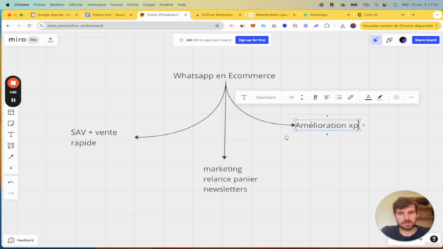This screenshot has height=249, width=443.
Task: Click the Share board button
Action: tap(426, 40)
